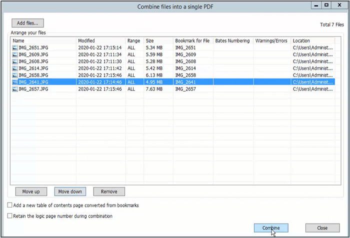Click the ALL range cell for IMG_2657
Viewport: 350px width, 238px height.
click(131, 89)
